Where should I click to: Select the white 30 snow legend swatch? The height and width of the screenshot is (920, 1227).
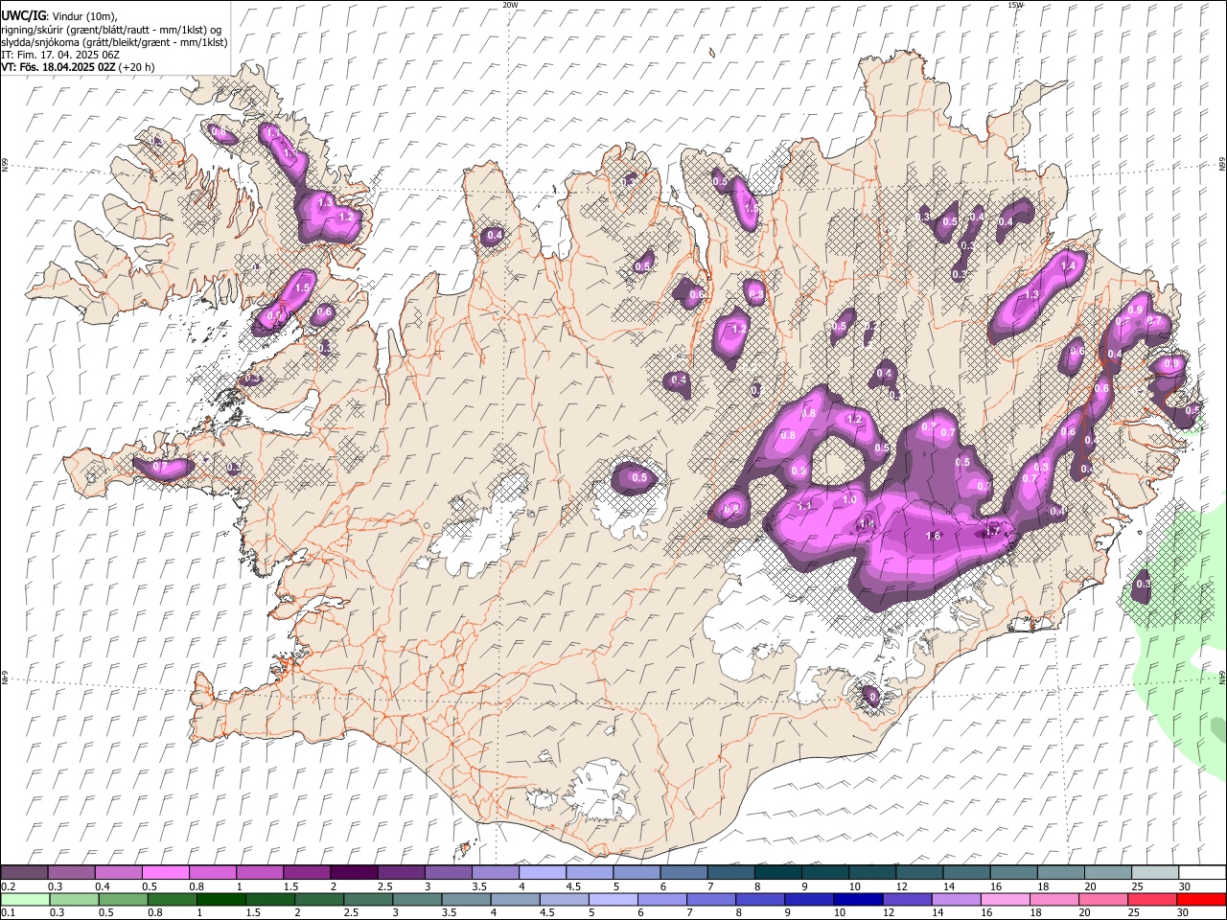coord(1202,873)
